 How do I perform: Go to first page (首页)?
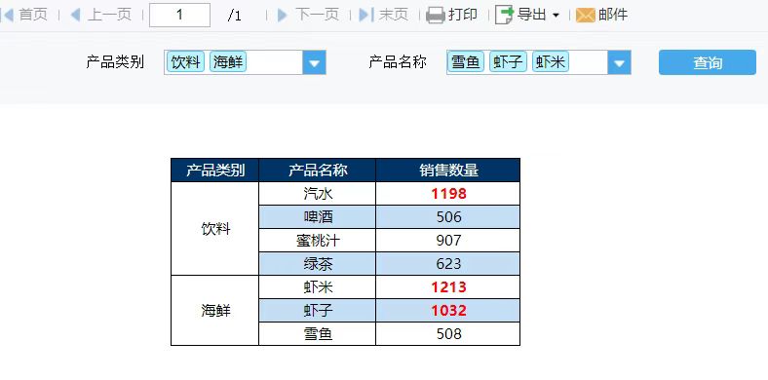pos(25,15)
